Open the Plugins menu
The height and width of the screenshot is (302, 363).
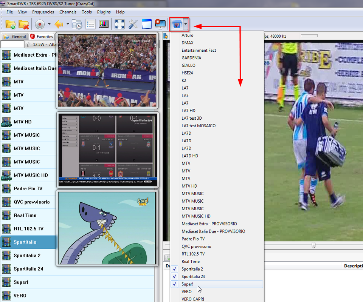[x=104, y=12]
